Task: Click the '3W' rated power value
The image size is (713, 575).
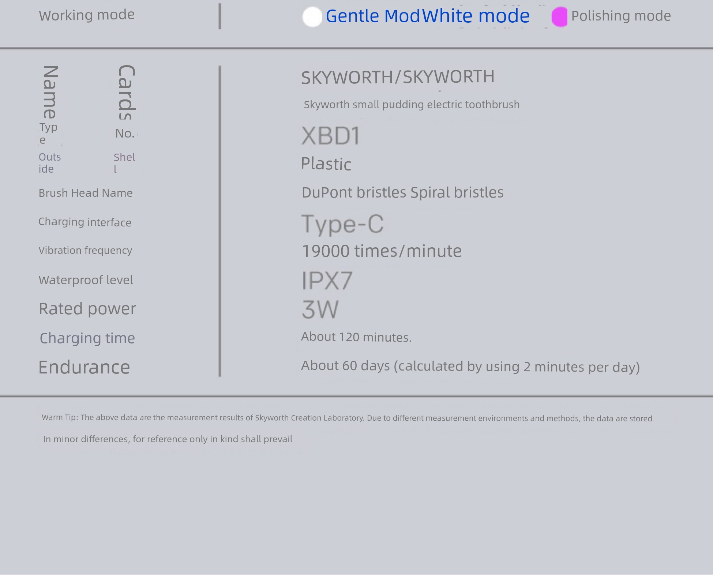Action: click(x=320, y=309)
